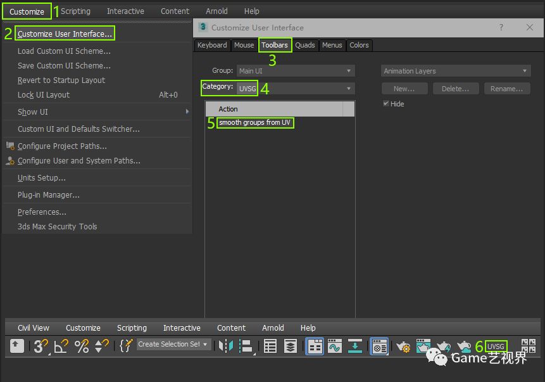This screenshot has width=545, height=382.
Task: Open Scripting menu in the top menu bar
Action: coord(75,11)
